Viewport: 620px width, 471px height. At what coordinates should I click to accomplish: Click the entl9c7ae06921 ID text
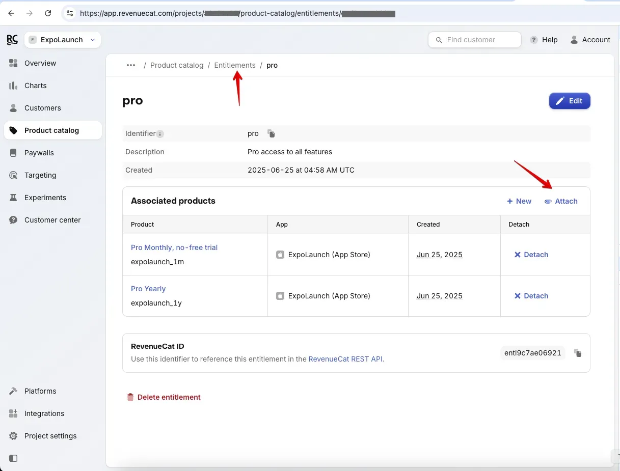click(x=533, y=353)
